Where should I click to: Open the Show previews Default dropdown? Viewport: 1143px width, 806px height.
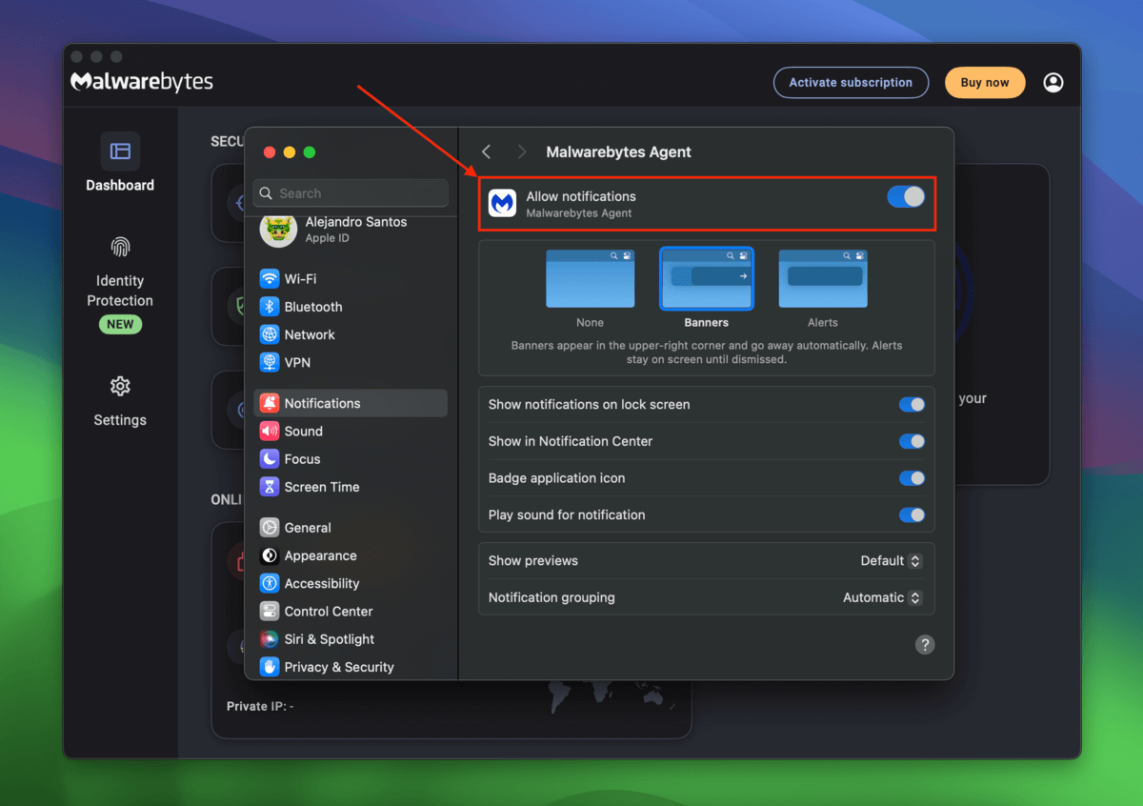[x=891, y=561]
